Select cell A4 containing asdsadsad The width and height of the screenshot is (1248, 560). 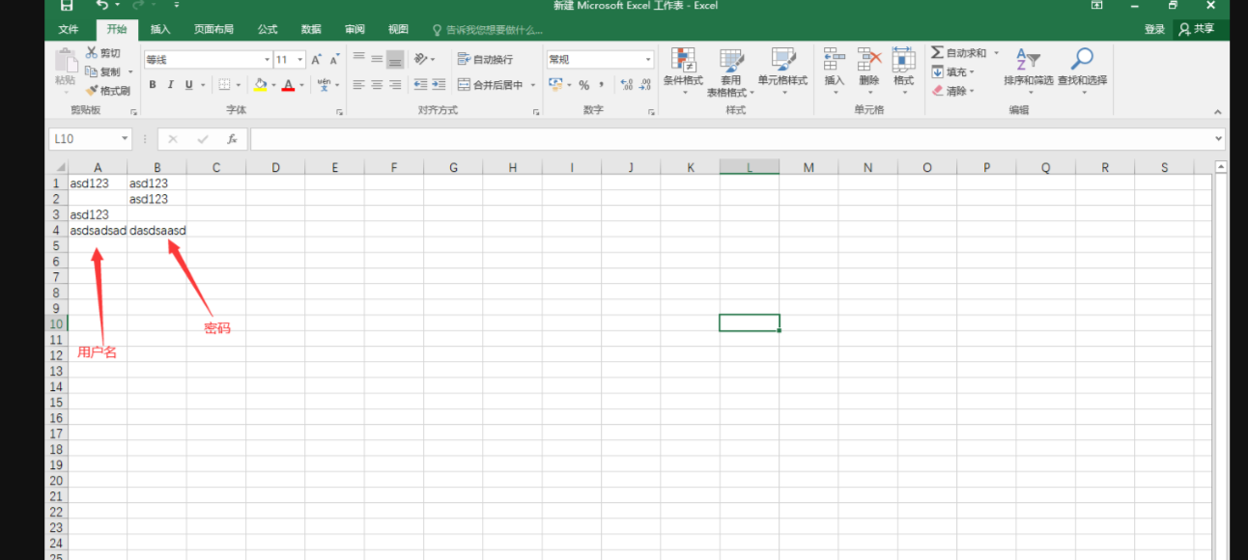coord(98,231)
